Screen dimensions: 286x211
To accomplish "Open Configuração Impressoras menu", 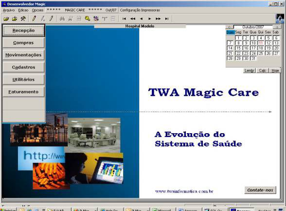I will point(140,10).
